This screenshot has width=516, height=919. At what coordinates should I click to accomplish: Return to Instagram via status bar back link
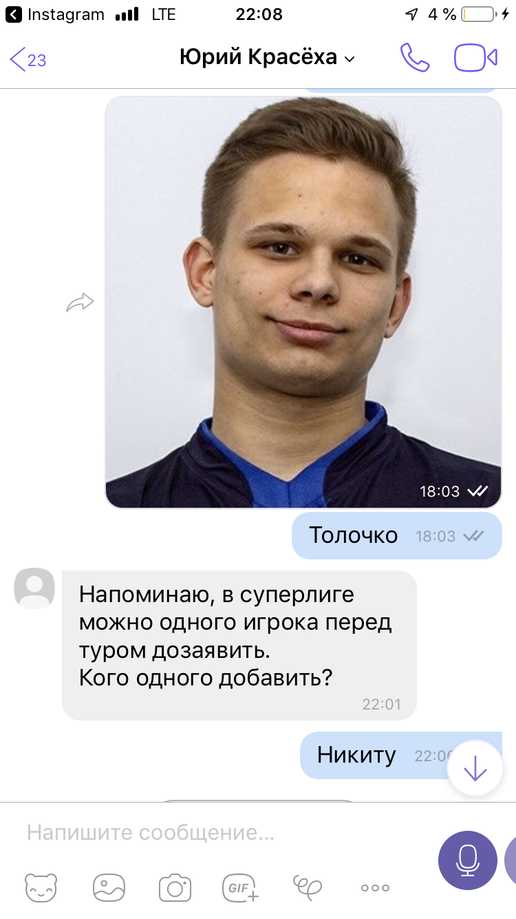tap(55, 14)
